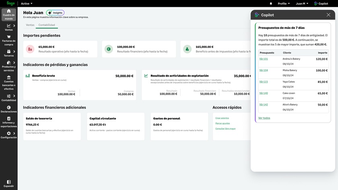Open Terceros people icon in sidebar
Viewport: 338px width, 190px height.
pyautogui.click(x=8, y=52)
